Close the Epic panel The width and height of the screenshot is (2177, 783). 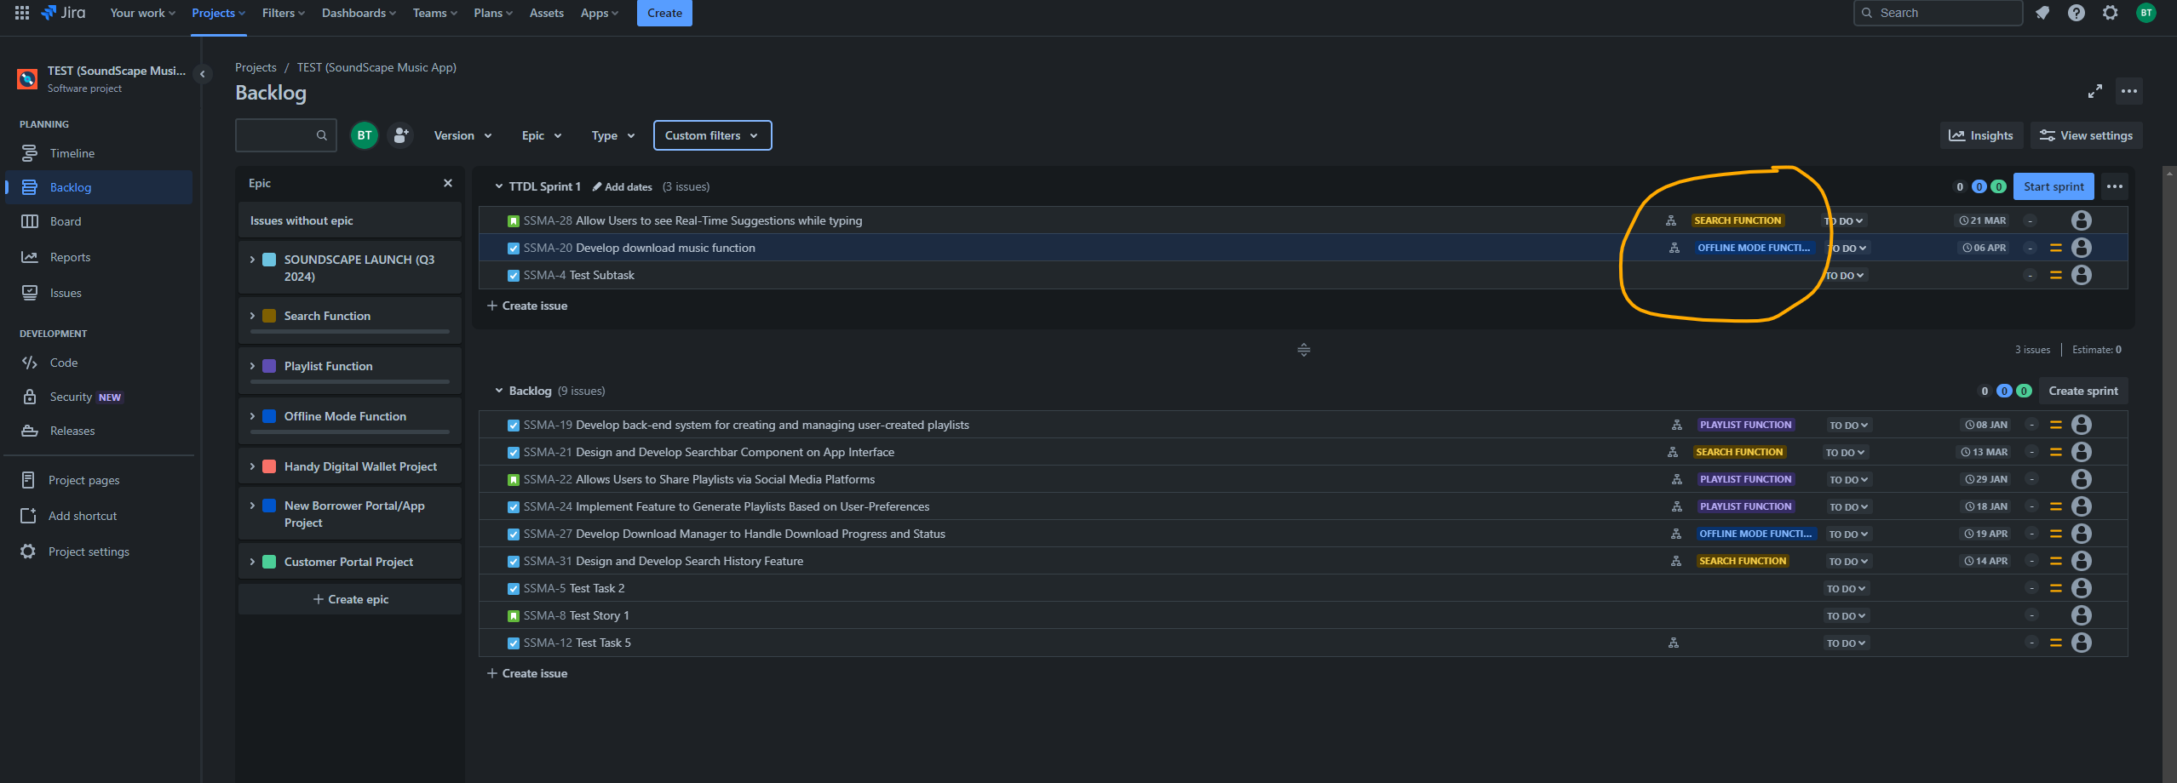448,183
